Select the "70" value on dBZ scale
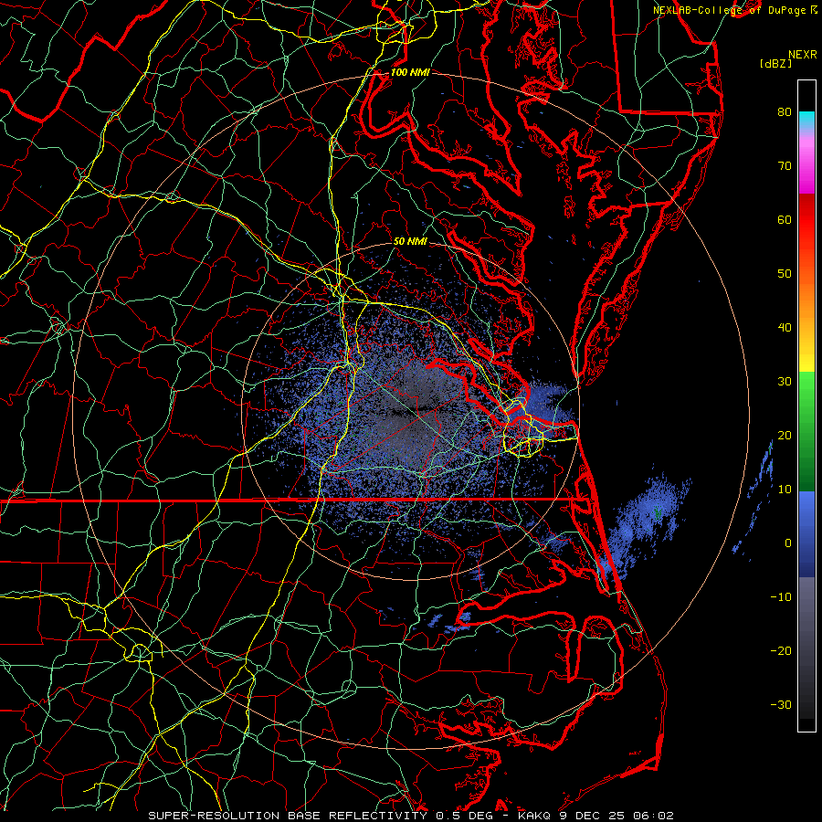This screenshot has width=822, height=822. 785,165
